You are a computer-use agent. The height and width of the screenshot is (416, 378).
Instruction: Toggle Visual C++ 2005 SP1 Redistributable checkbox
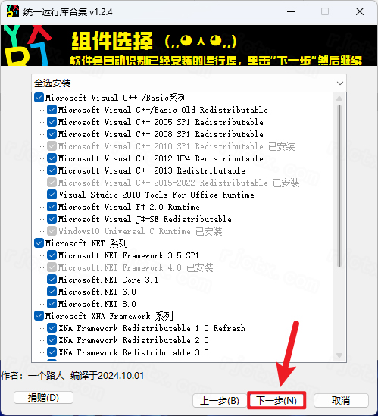pos(52,122)
